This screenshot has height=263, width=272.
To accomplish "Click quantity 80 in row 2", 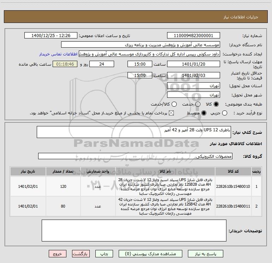I will (x=63, y=206).
